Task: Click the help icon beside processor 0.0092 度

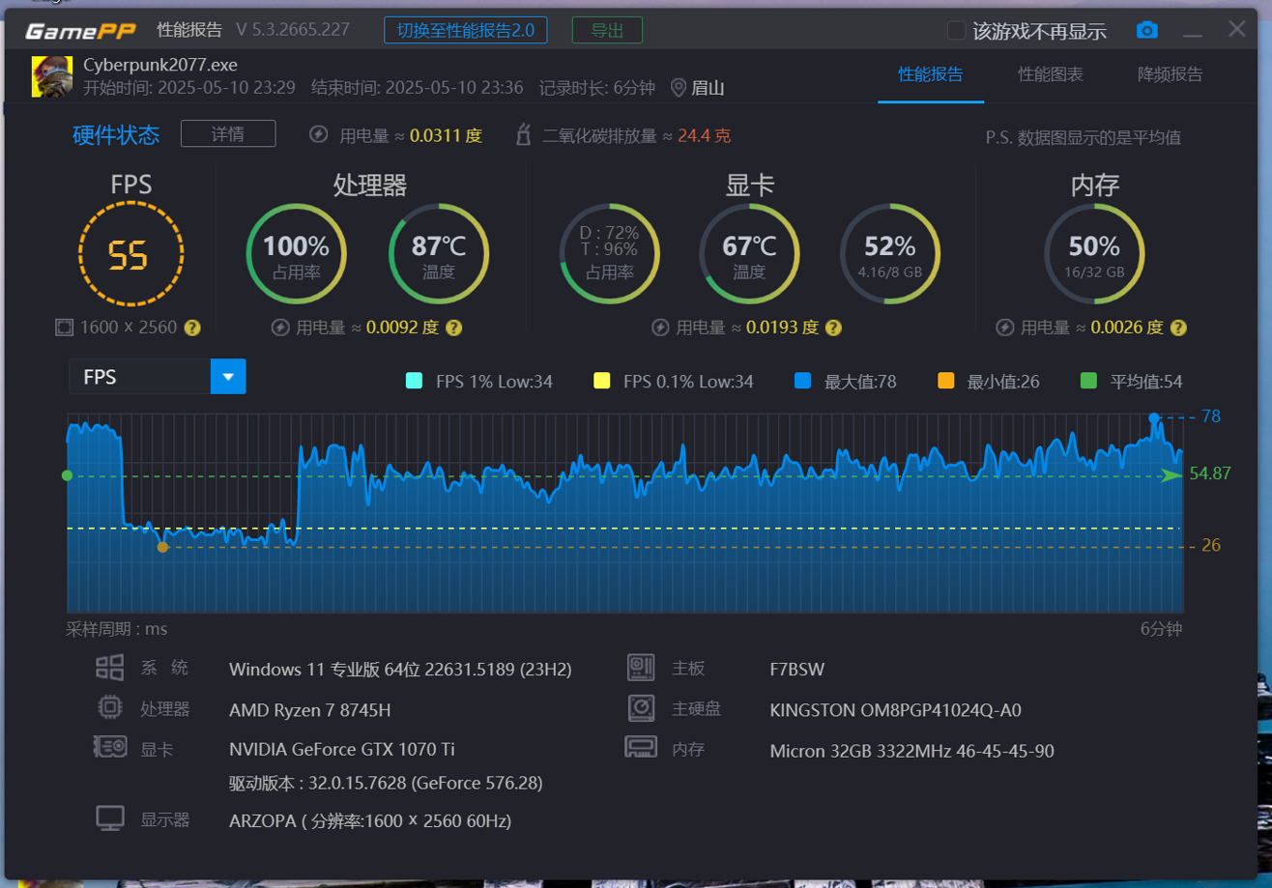Action: [454, 328]
